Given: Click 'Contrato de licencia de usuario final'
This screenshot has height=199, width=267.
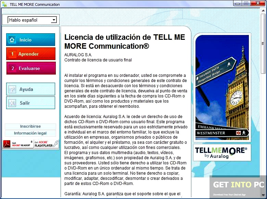Looking at the screenshot, I should coord(98,60).
